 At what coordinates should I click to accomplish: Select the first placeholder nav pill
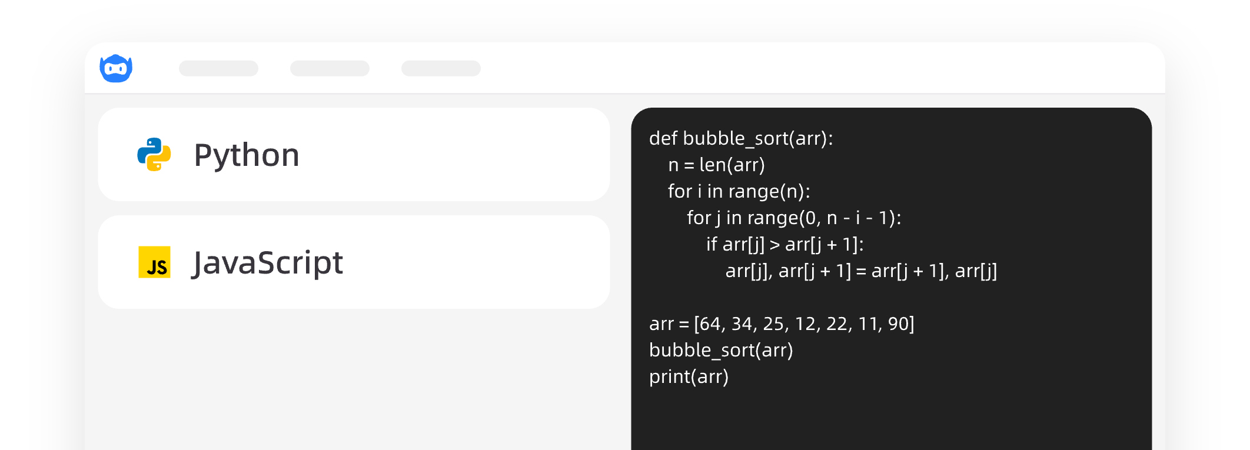(x=218, y=68)
